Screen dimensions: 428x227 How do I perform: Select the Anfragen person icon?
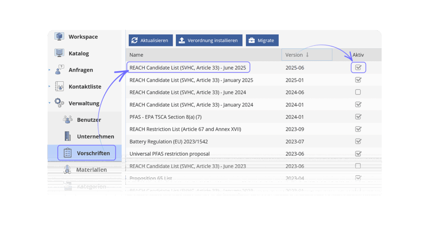click(x=59, y=70)
